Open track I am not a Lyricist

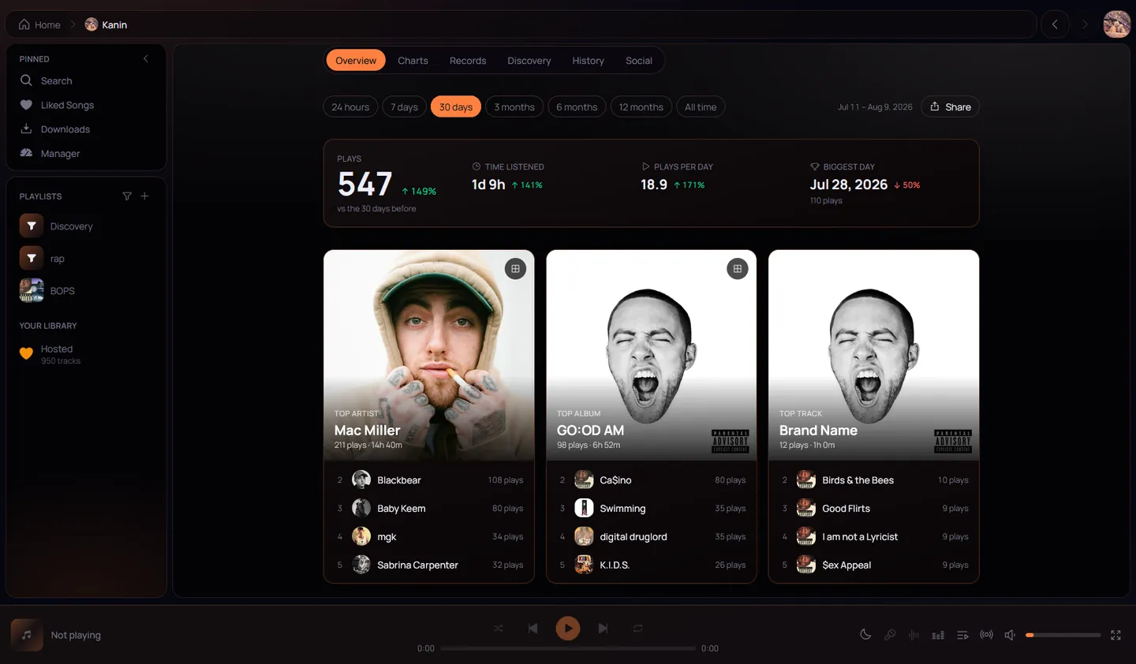(874, 537)
